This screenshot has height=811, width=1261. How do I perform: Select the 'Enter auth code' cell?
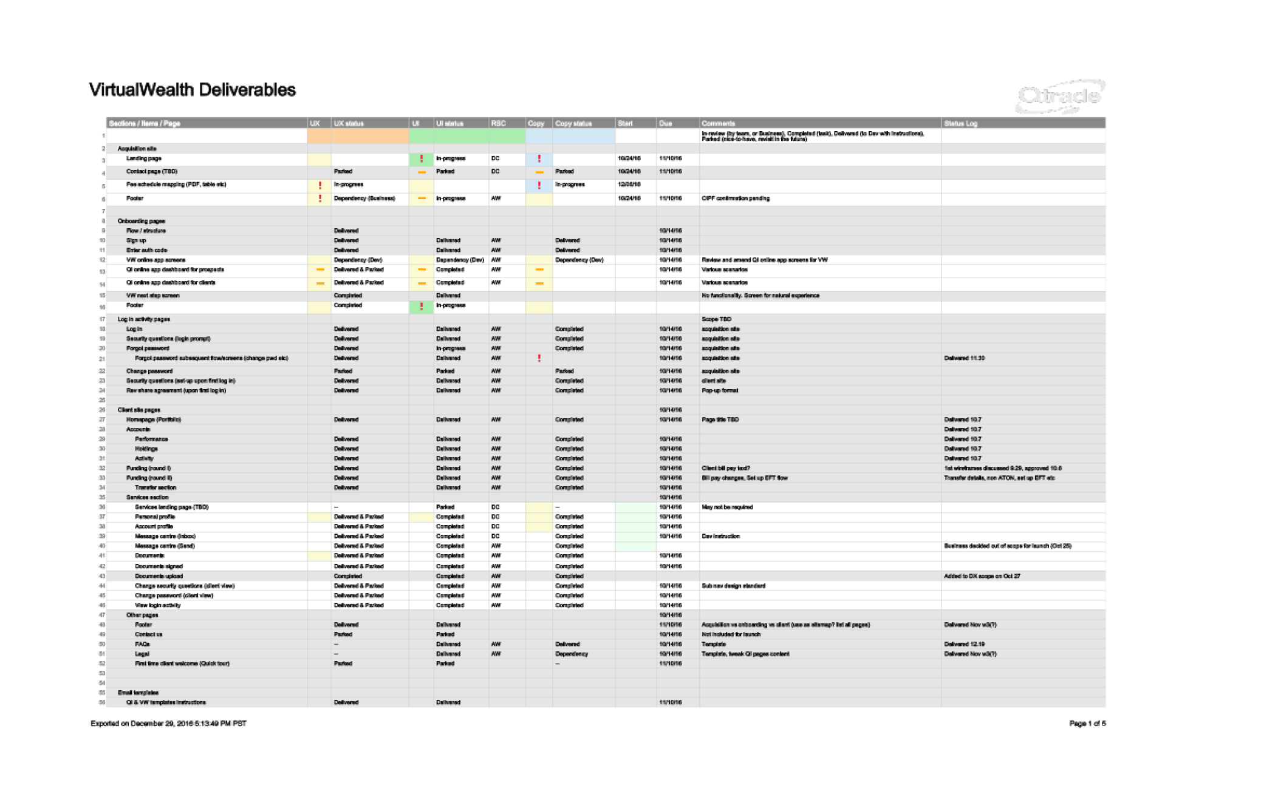click(207, 251)
